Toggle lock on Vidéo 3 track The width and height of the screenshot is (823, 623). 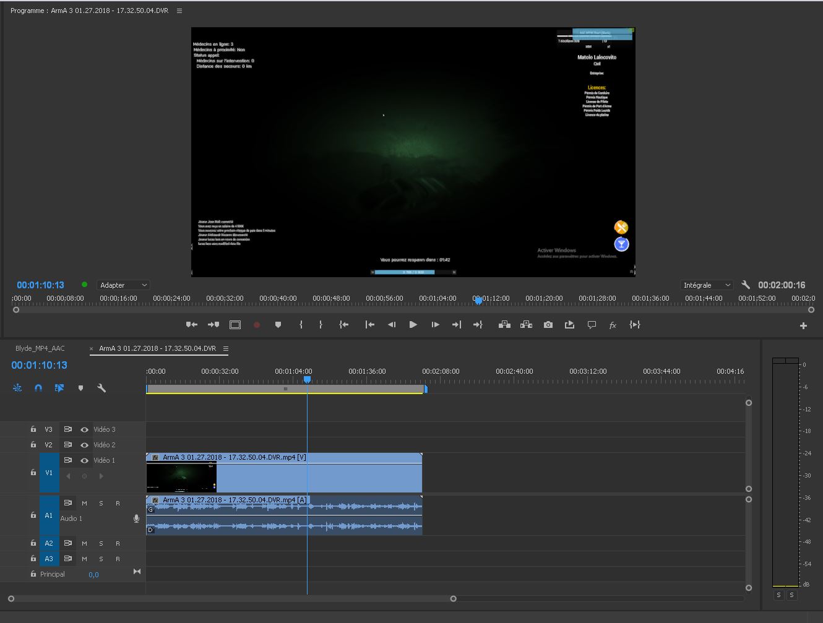(33, 429)
